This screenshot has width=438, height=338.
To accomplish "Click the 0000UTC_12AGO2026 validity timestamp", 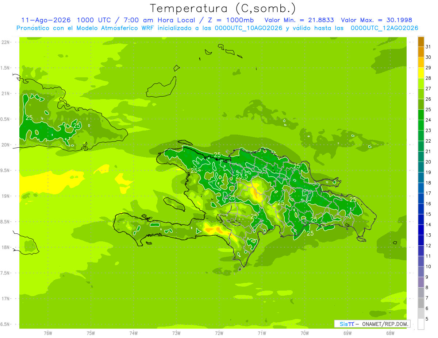I will [384, 28].
